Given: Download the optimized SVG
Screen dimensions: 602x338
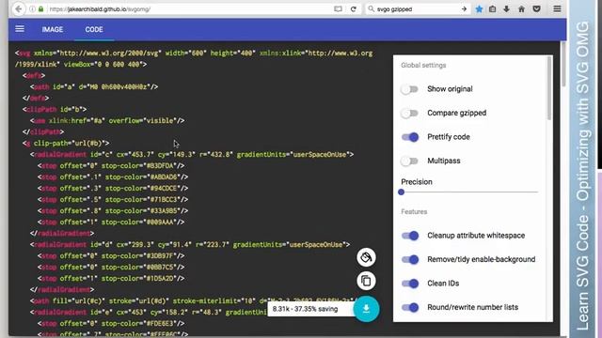Looking at the screenshot, I should tap(366, 309).
